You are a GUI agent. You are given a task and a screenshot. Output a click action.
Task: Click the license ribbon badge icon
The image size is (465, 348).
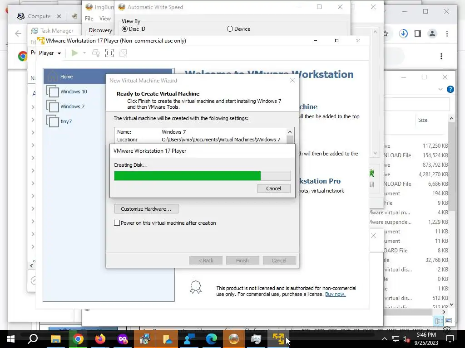(196, 287)
